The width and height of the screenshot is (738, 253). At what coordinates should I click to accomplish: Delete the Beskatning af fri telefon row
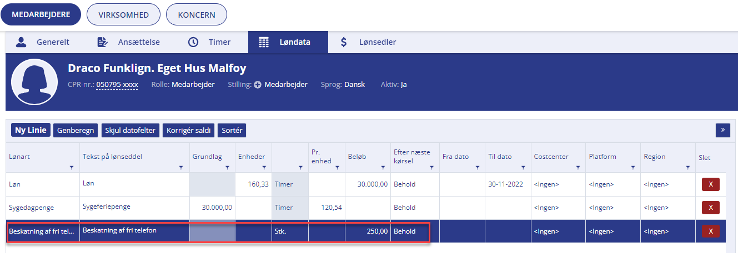[711, 231]
